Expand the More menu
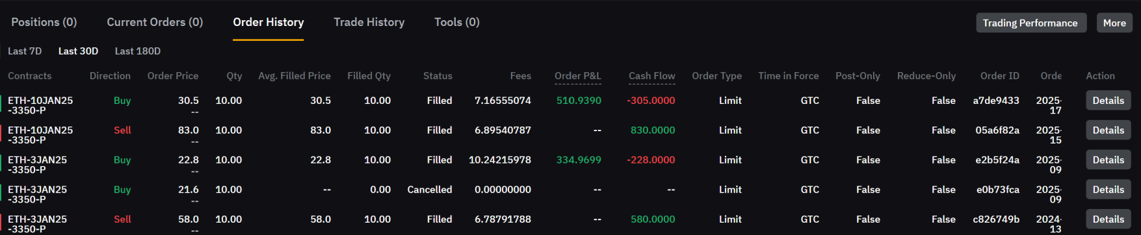This screenshot has width=1141, height=235. (x=1114, y=23)
